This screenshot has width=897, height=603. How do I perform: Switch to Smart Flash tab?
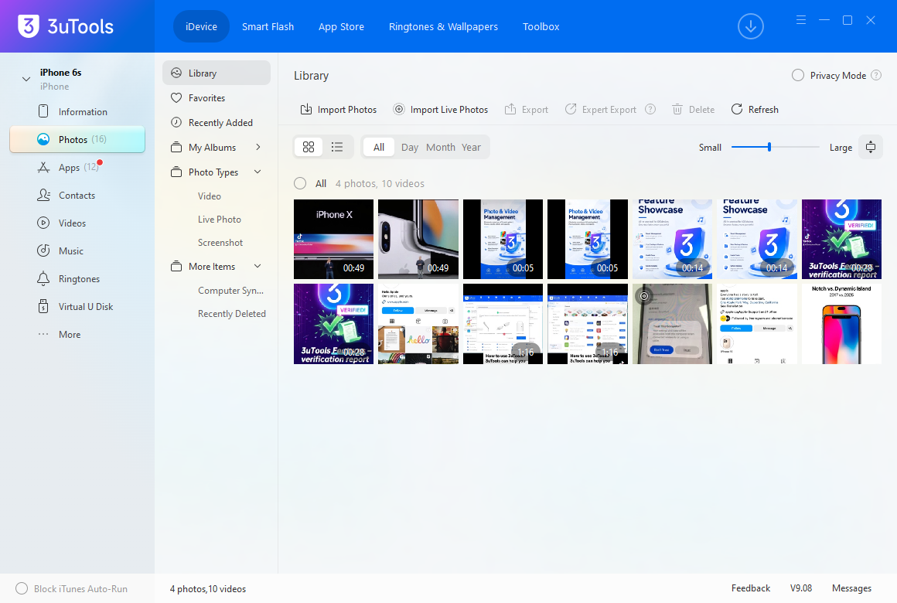268,26
